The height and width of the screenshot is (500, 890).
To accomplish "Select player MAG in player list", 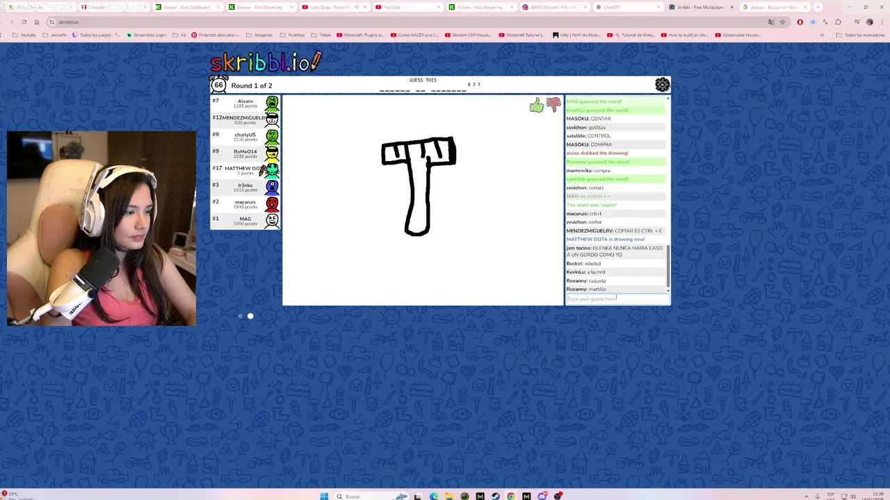I will point(245,221).
